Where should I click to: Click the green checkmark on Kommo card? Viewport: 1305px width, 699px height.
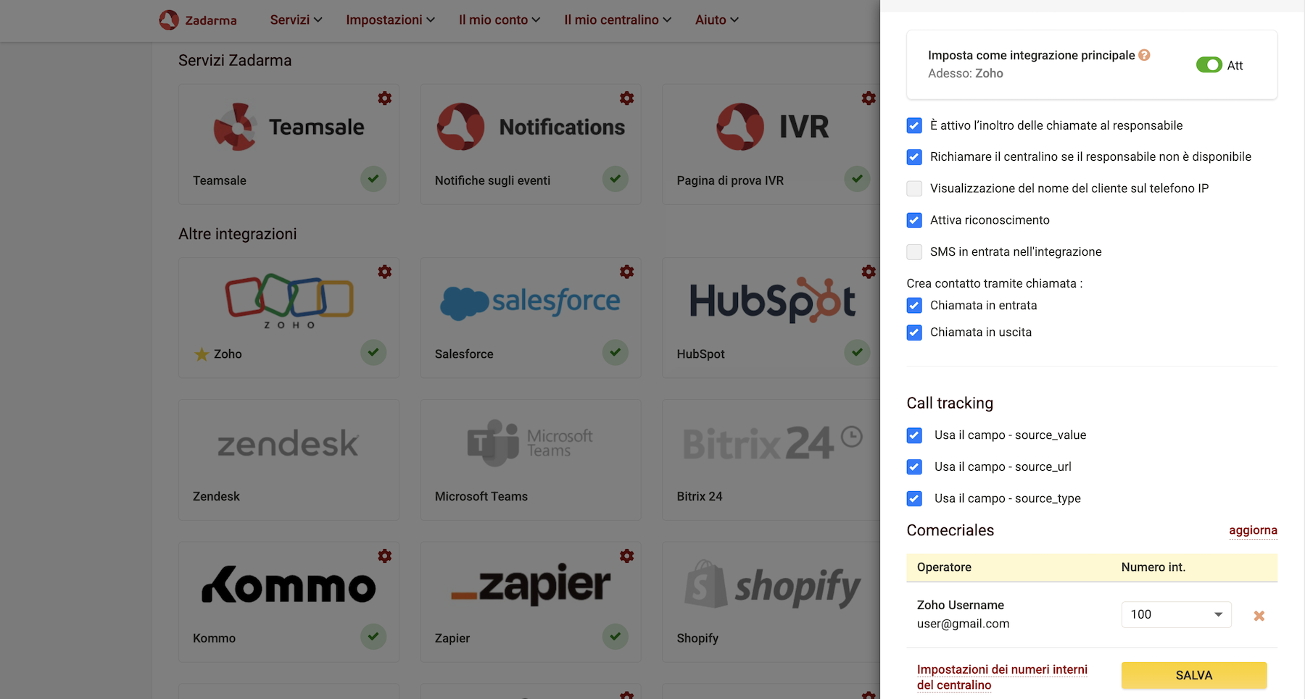tap(373, 637)
